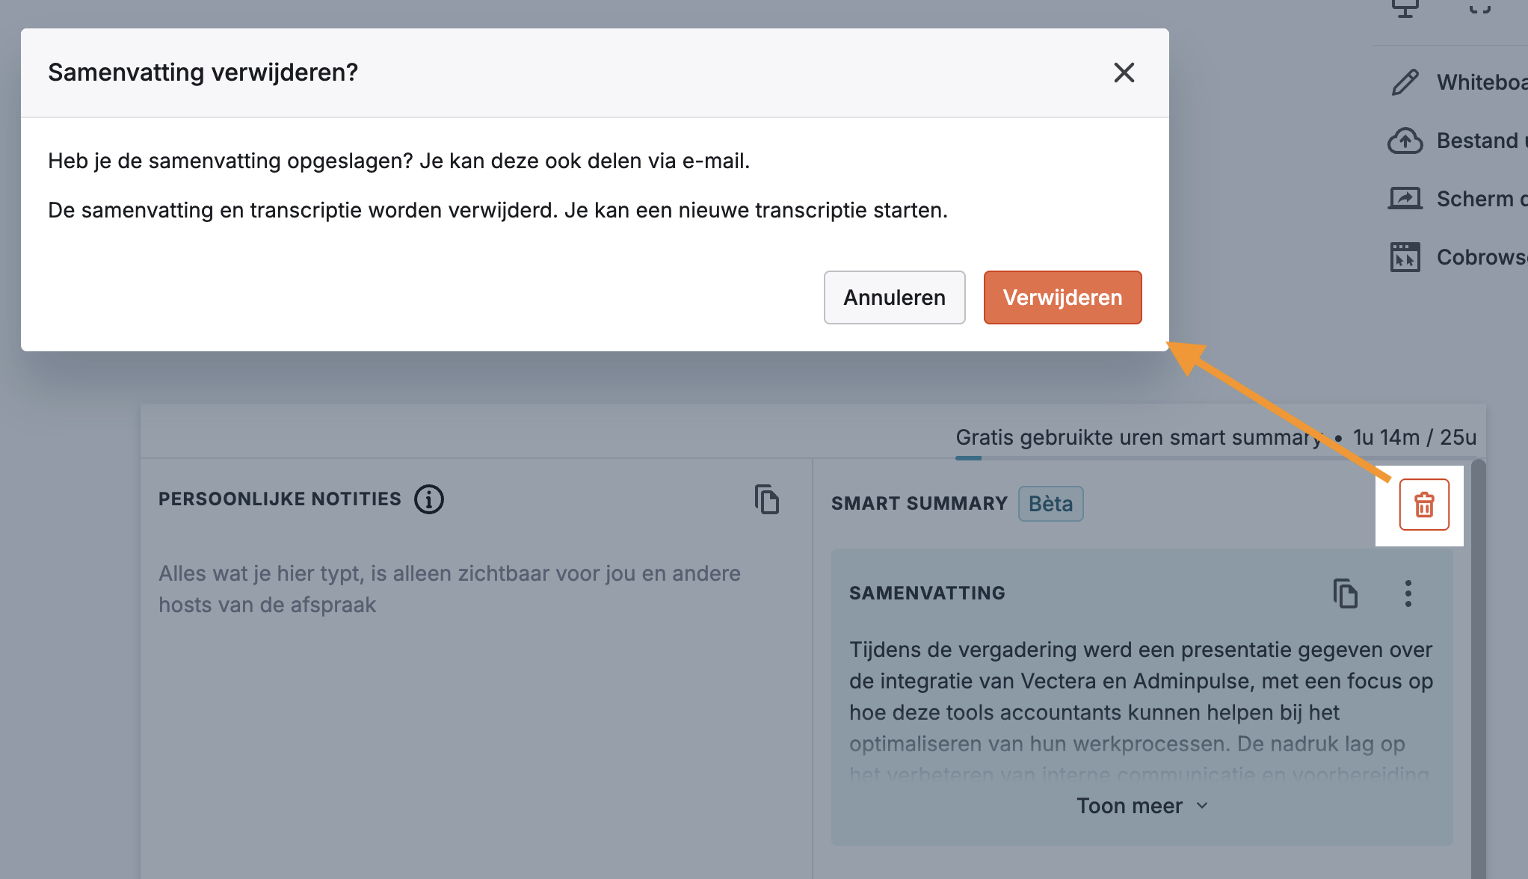The image size is (1528, 879).
Task: Open info icon beside Persoonlijke Notities
Action: point(429,499)
